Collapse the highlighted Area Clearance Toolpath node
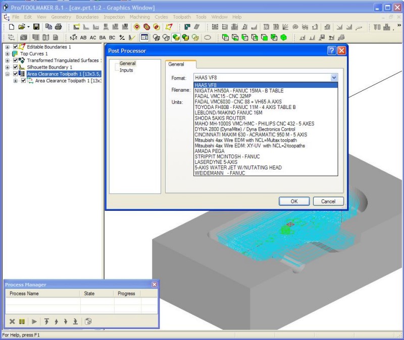Image resolution: width=404 pixels, height=340 pixels. click(8, 74)
